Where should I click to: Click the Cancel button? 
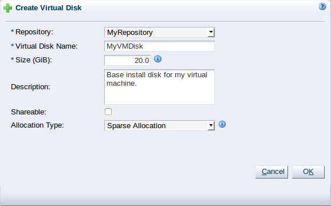(271, 172)
